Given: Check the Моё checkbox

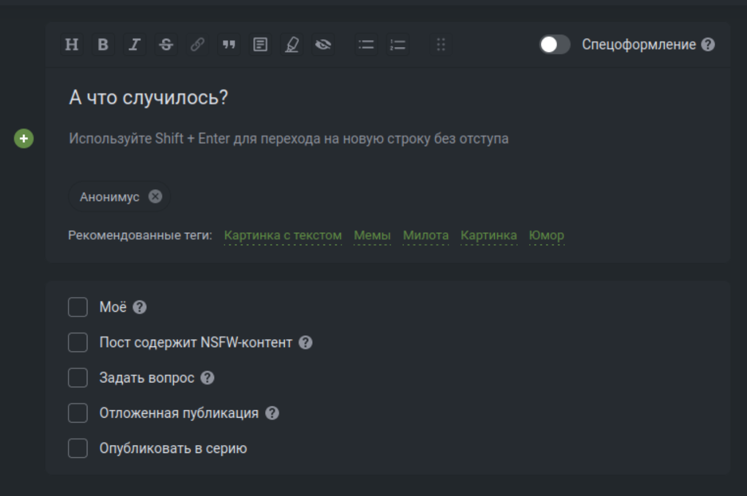Looking at the screenshot, I should (x=78, y=307).
